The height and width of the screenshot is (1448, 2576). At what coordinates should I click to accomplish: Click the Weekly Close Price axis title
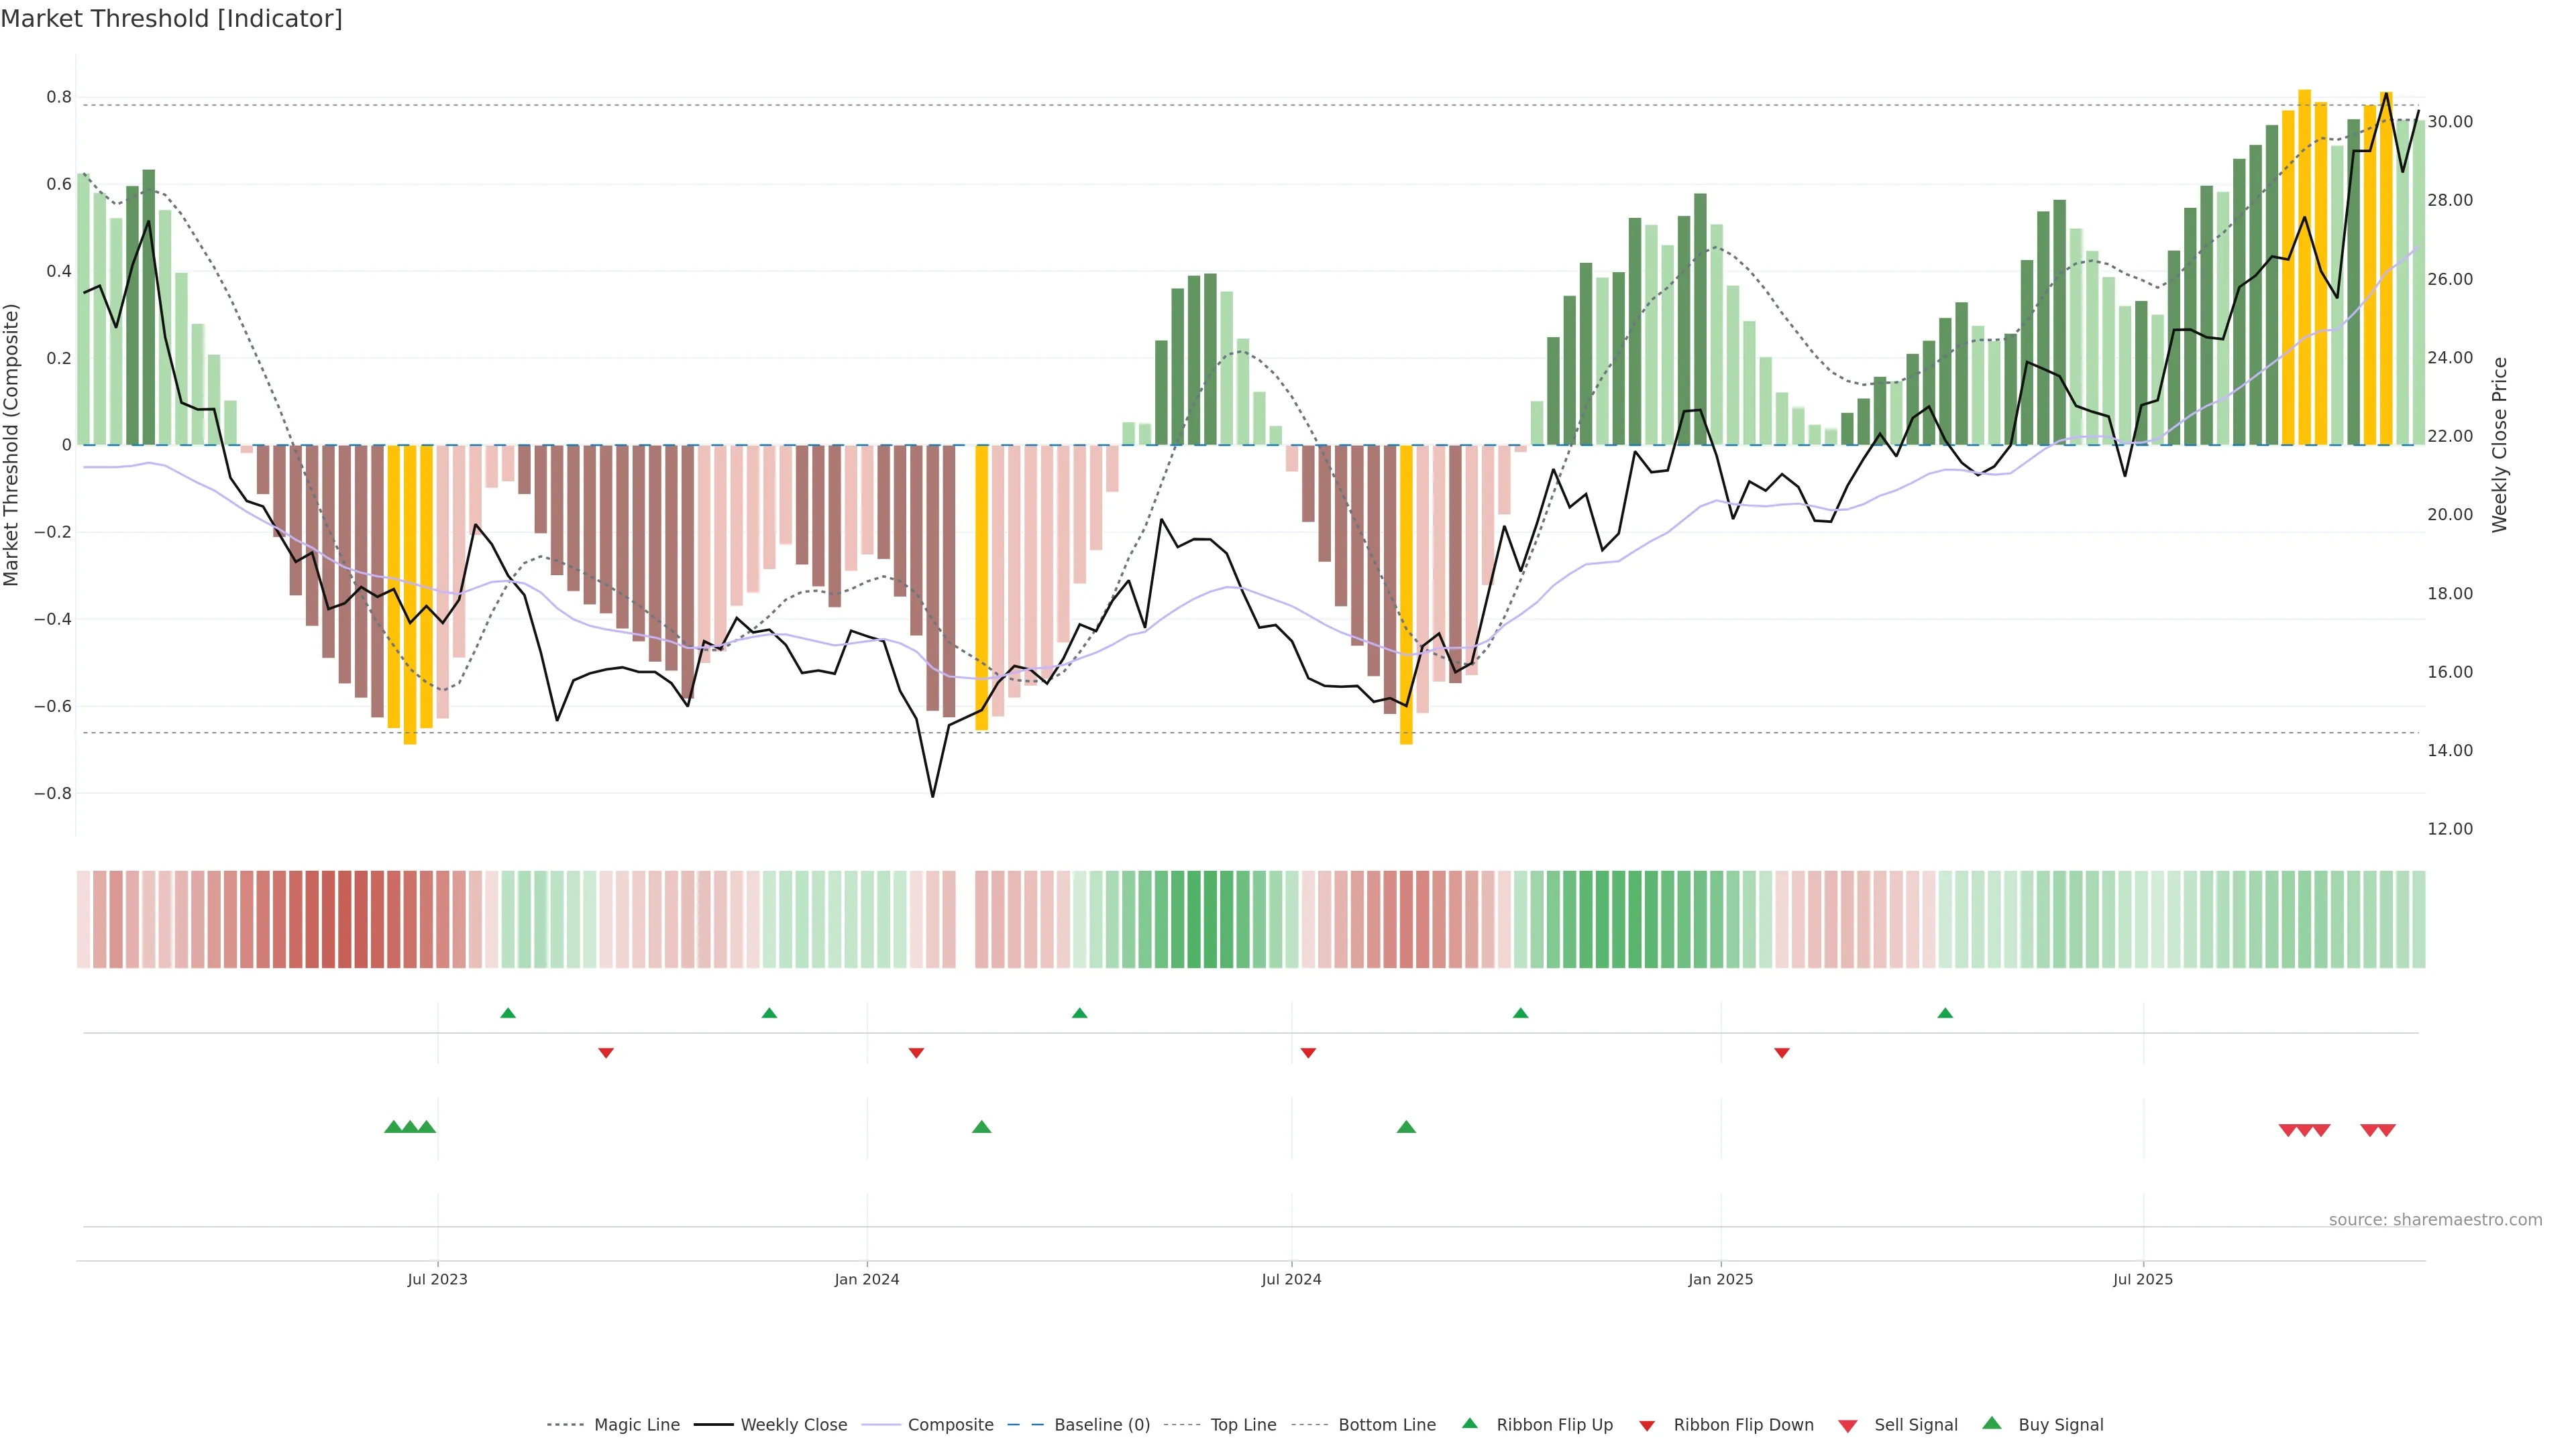(2500, 444)
